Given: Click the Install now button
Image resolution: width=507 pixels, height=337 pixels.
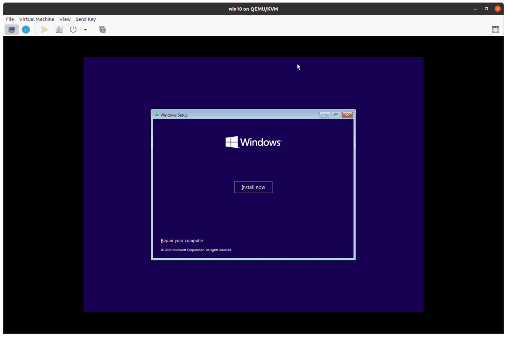Looking at the screenshot, I should 253,187.
